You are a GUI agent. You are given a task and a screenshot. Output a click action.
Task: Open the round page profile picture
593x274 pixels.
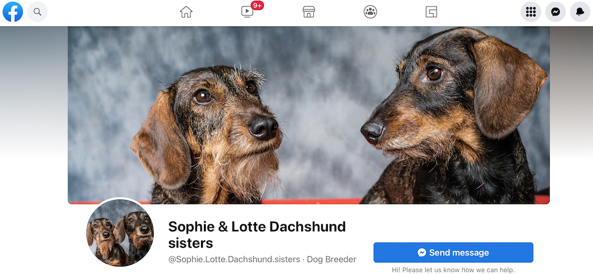pyautogui.click(x=120, y=232)
